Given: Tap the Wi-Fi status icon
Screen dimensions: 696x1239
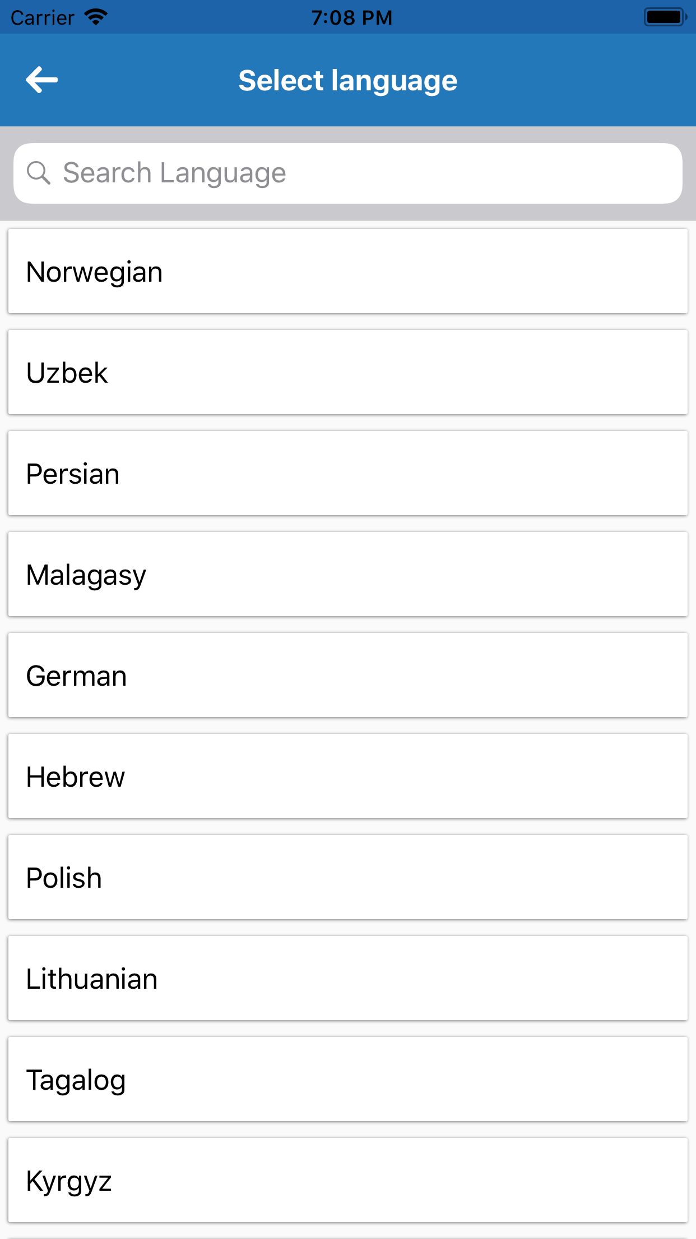Looking at the screenshot, I should (x=96, y=17).
